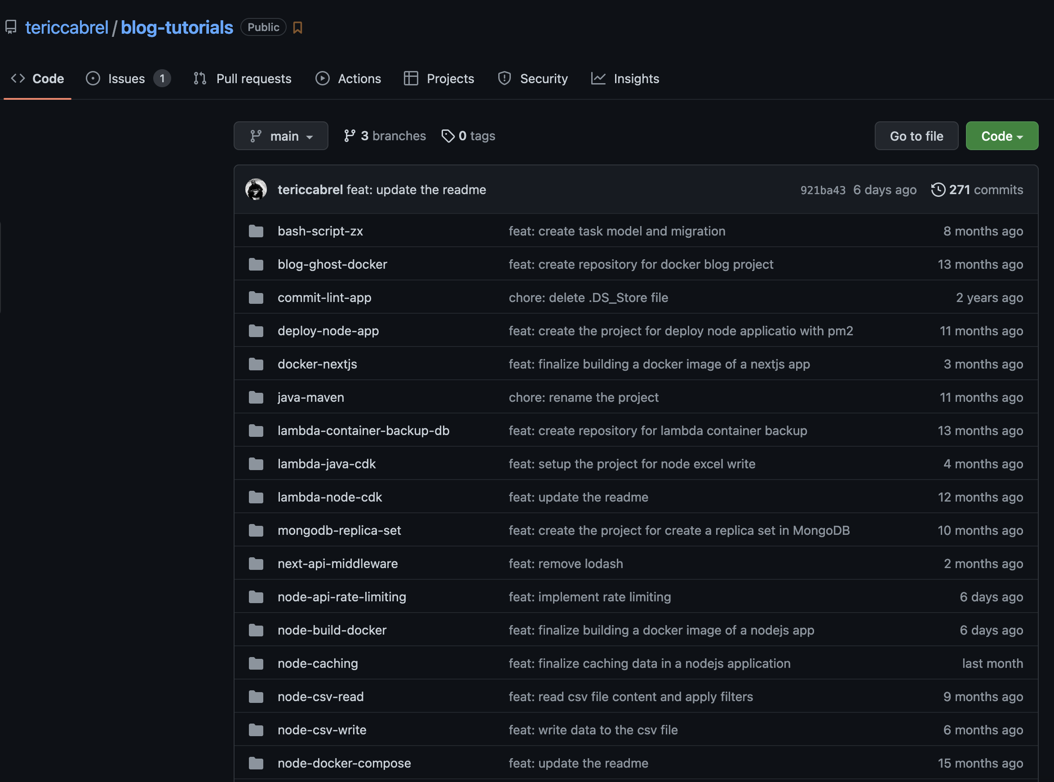View the 3 branches link
Viewport: 1054px width, 782px height.
tap(385, 136)
